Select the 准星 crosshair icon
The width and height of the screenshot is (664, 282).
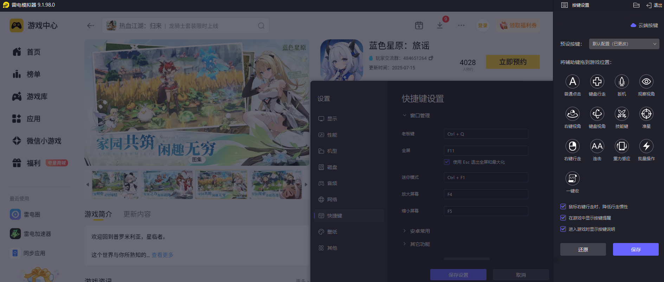tap(646, 114)
